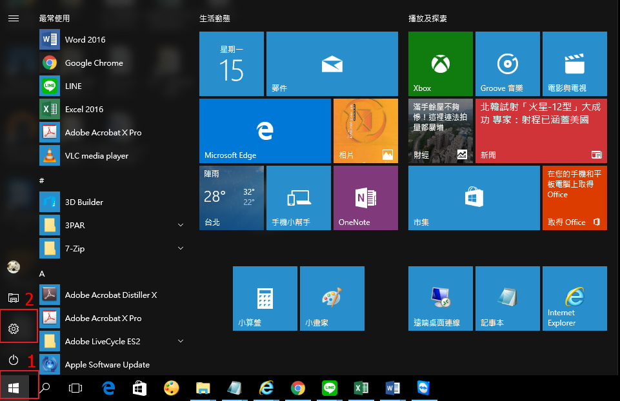This screenshot has width=620, height=401.
Task: Click the Settings gear in Start sidebar
Action: pyautogui.click(x=14, y=329)
